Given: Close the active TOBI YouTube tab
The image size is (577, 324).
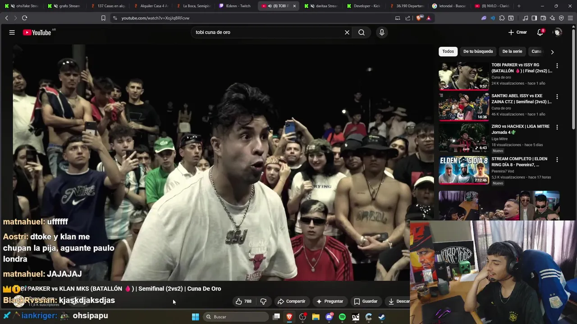Looking at the screenshot, I should click(294, 6).
